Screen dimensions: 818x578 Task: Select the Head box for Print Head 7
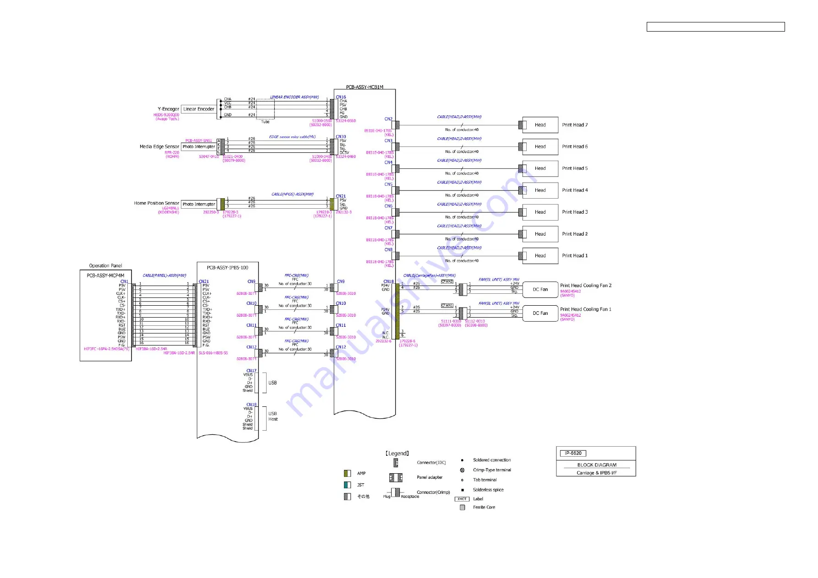coord(540,125)
